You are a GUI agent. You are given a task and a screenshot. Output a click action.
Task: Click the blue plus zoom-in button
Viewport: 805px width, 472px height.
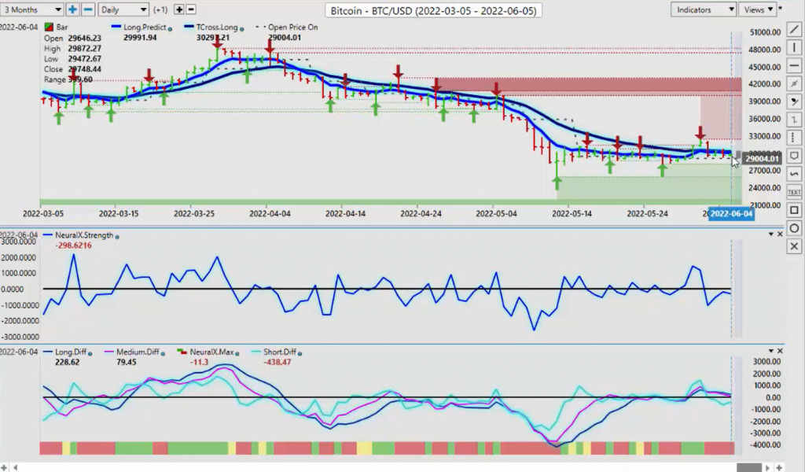coord(72,9)
